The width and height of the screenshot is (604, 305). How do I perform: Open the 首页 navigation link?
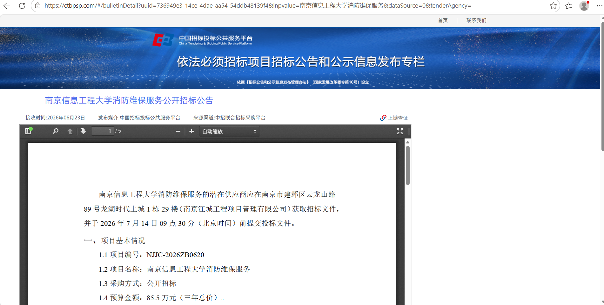click(x=443, y=20)
